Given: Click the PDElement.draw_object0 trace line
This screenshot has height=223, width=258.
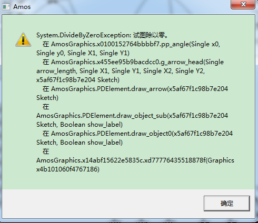Looking at the screenshot, I should [137, 134].
